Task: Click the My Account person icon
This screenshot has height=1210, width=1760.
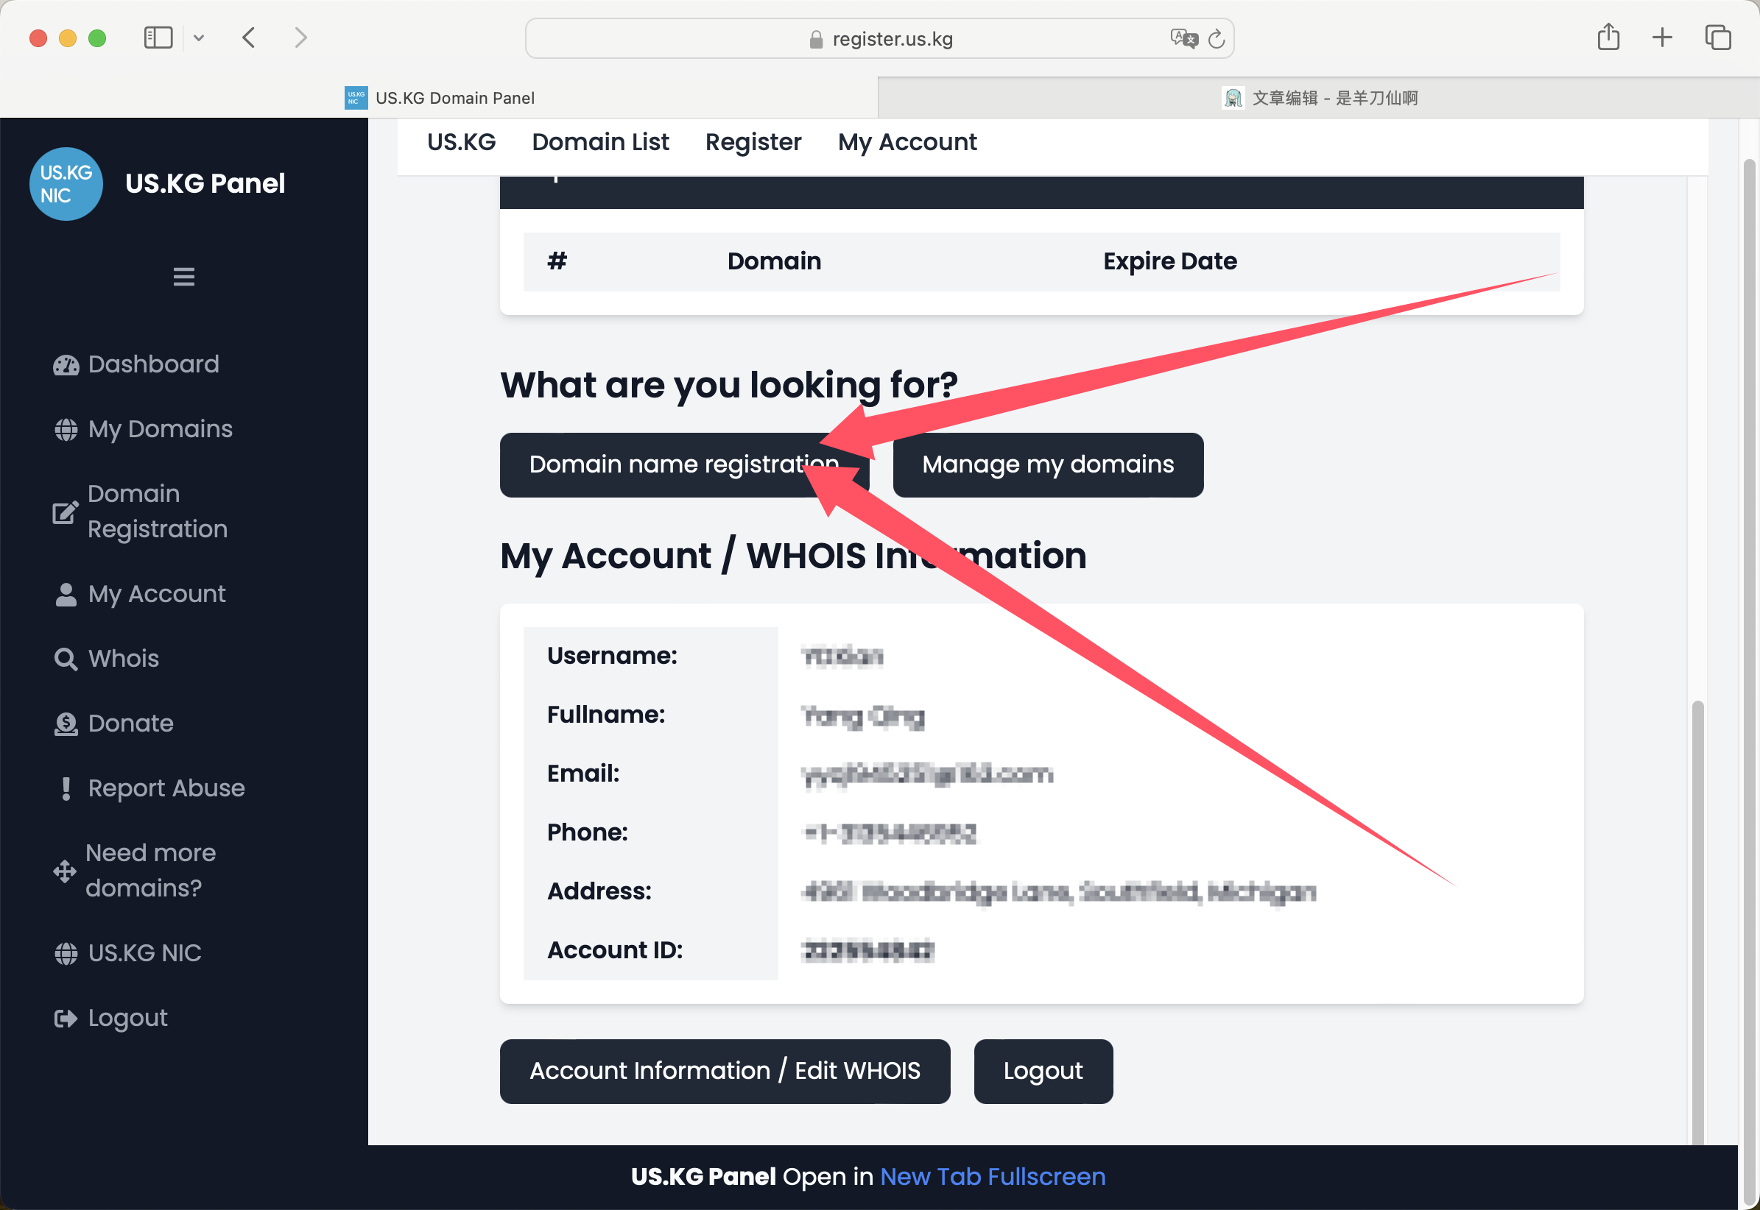Action: pos(66,595)
